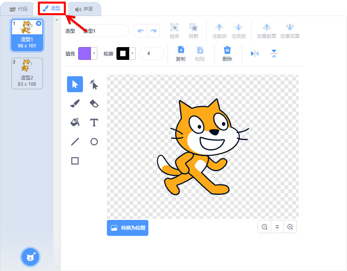Click the 组合 (Group) icon
Screen dimensions: 347x271
pos(174,27)
